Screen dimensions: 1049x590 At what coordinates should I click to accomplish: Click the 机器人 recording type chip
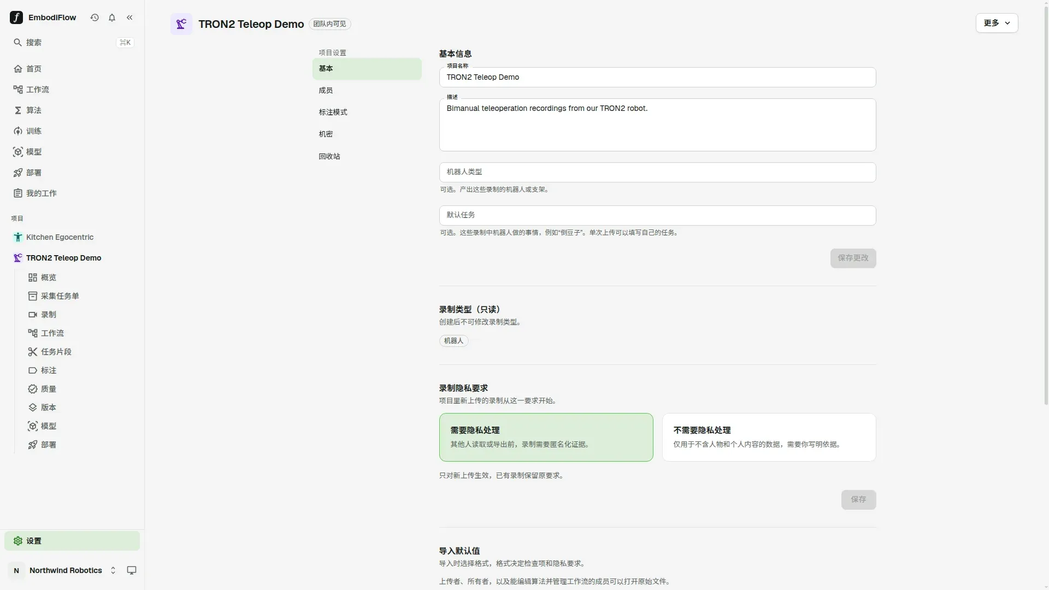click(453, 341)
